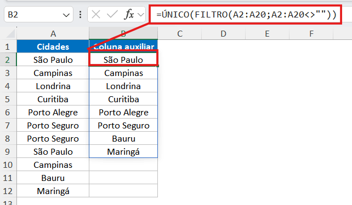Click the cancel (X) icon in formula bar
352x205 pixels.
(x=96, y=15)
